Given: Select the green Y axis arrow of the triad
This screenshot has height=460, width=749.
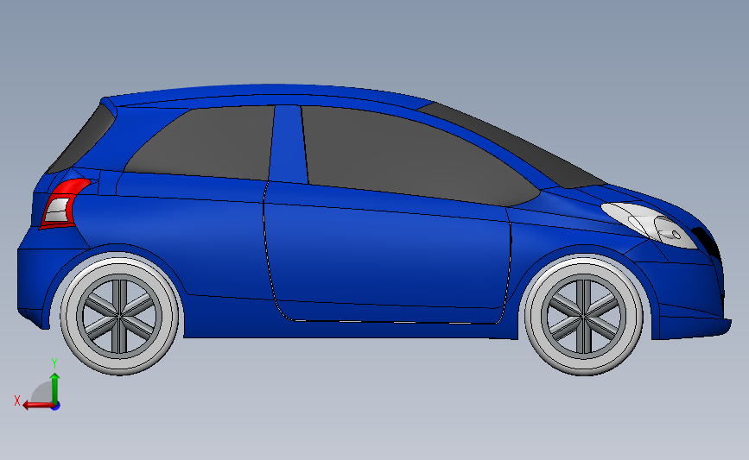Looking at the screenshot, I should click(x=55, y=388).
